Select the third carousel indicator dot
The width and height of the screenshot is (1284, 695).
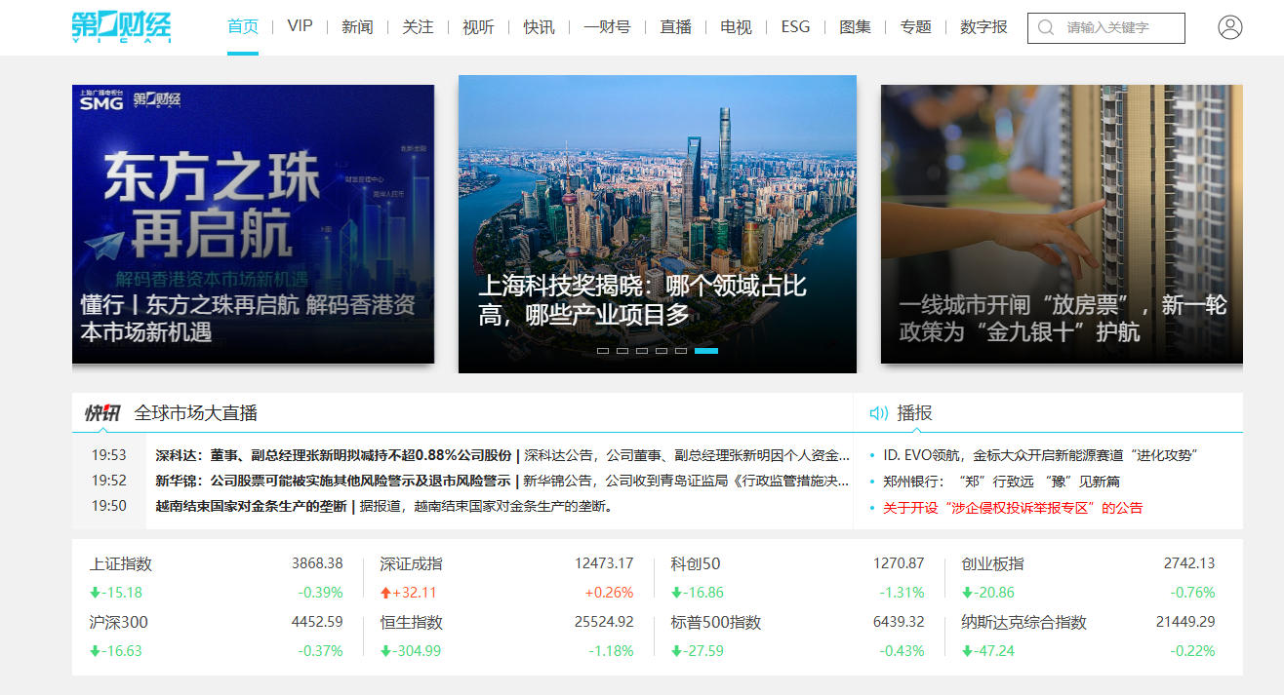click(642, 351)
